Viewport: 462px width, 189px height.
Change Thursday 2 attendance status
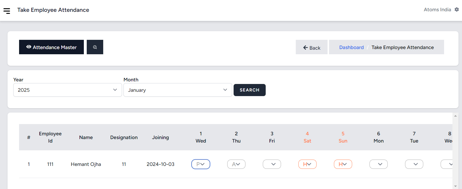(236, 164)
